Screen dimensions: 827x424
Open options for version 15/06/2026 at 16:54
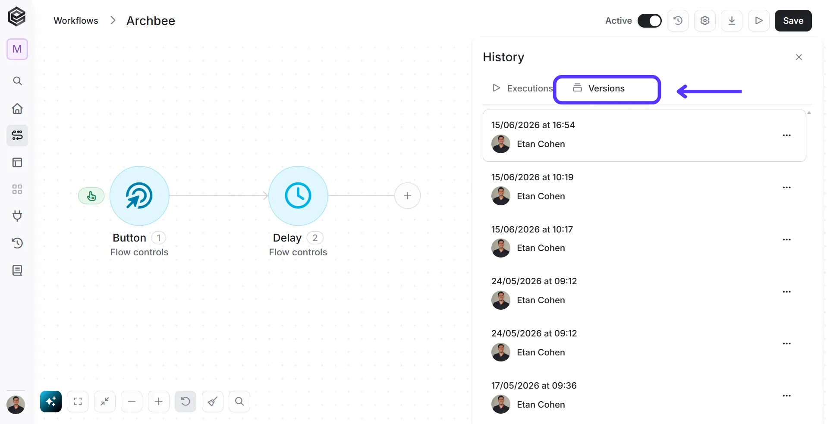(x=787, y=135)
